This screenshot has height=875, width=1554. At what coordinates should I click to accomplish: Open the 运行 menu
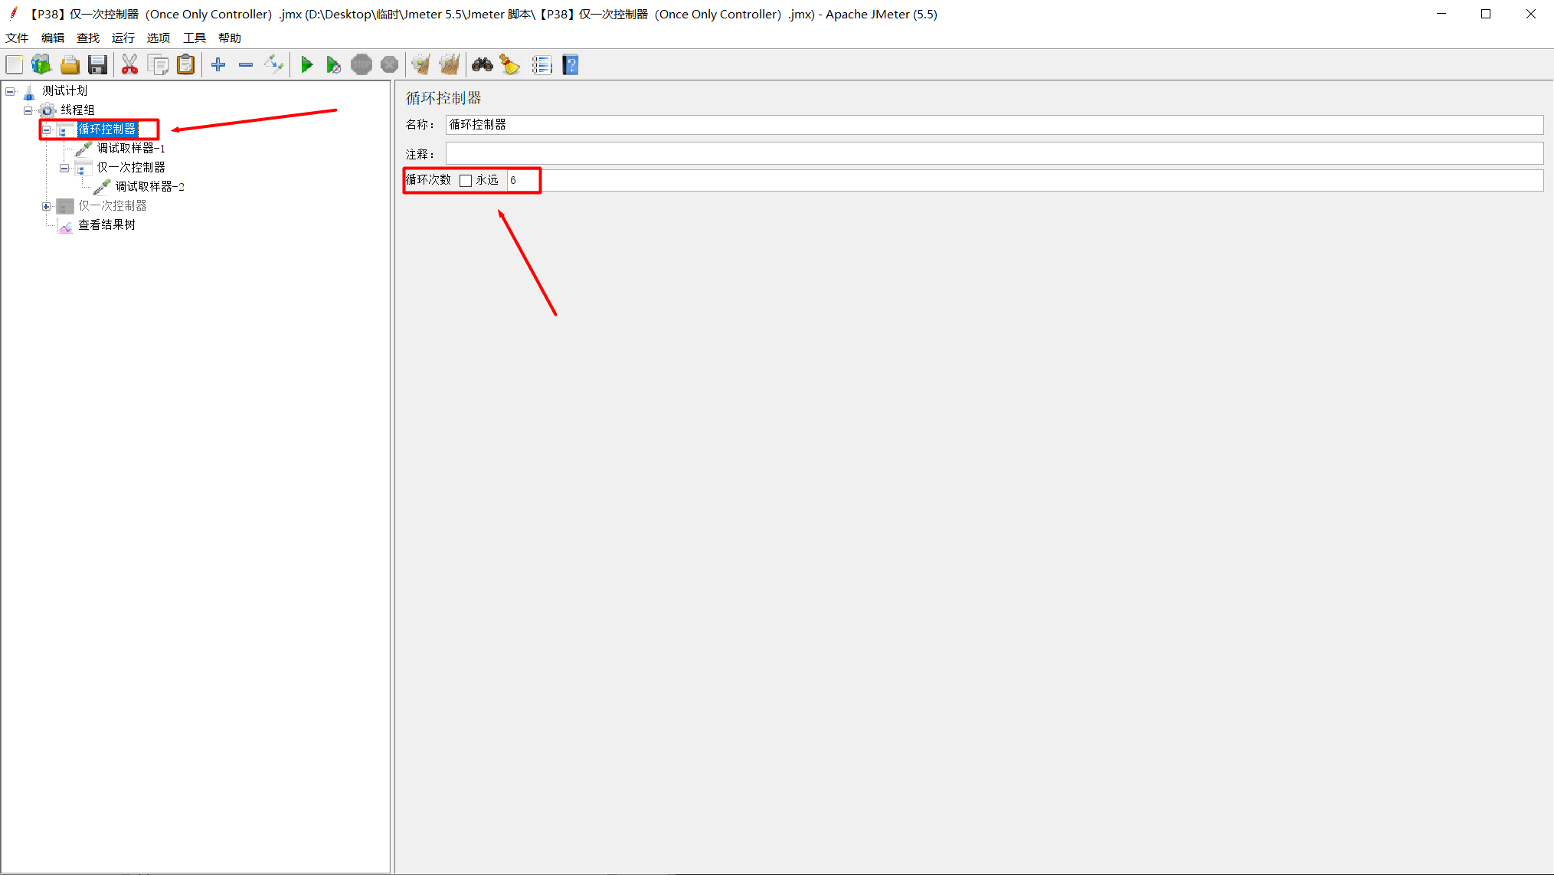point(123,38)
